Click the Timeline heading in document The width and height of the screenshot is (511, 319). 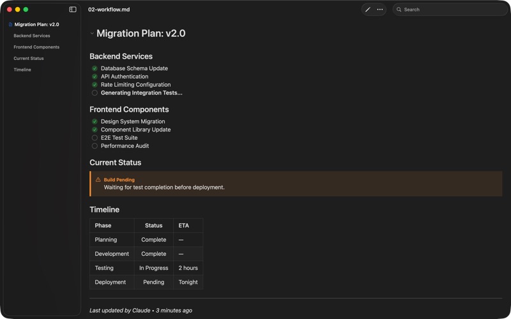tap(104, 209)
